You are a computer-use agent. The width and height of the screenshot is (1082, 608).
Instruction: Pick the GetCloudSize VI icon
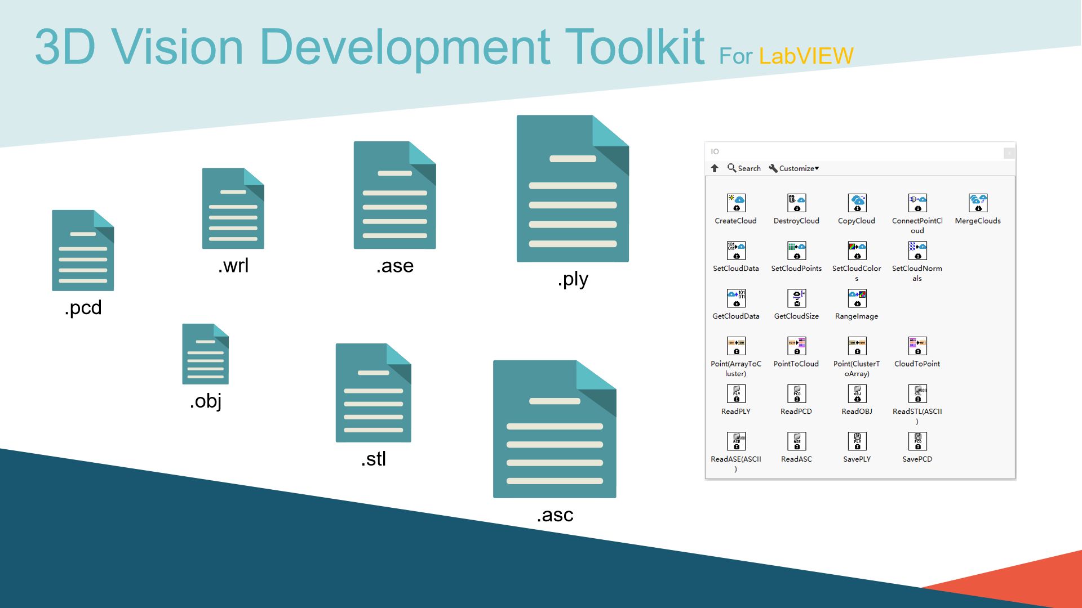(796, 298)
